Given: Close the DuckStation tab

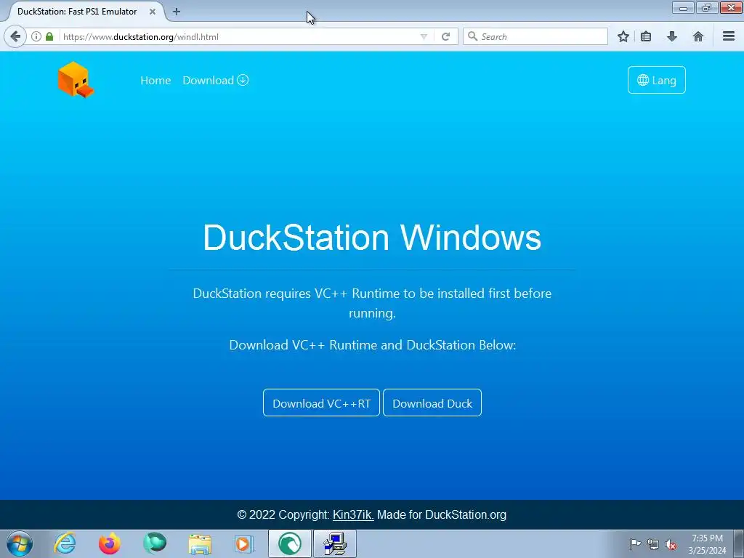Looking at the screenshot, I should point(153,12).
